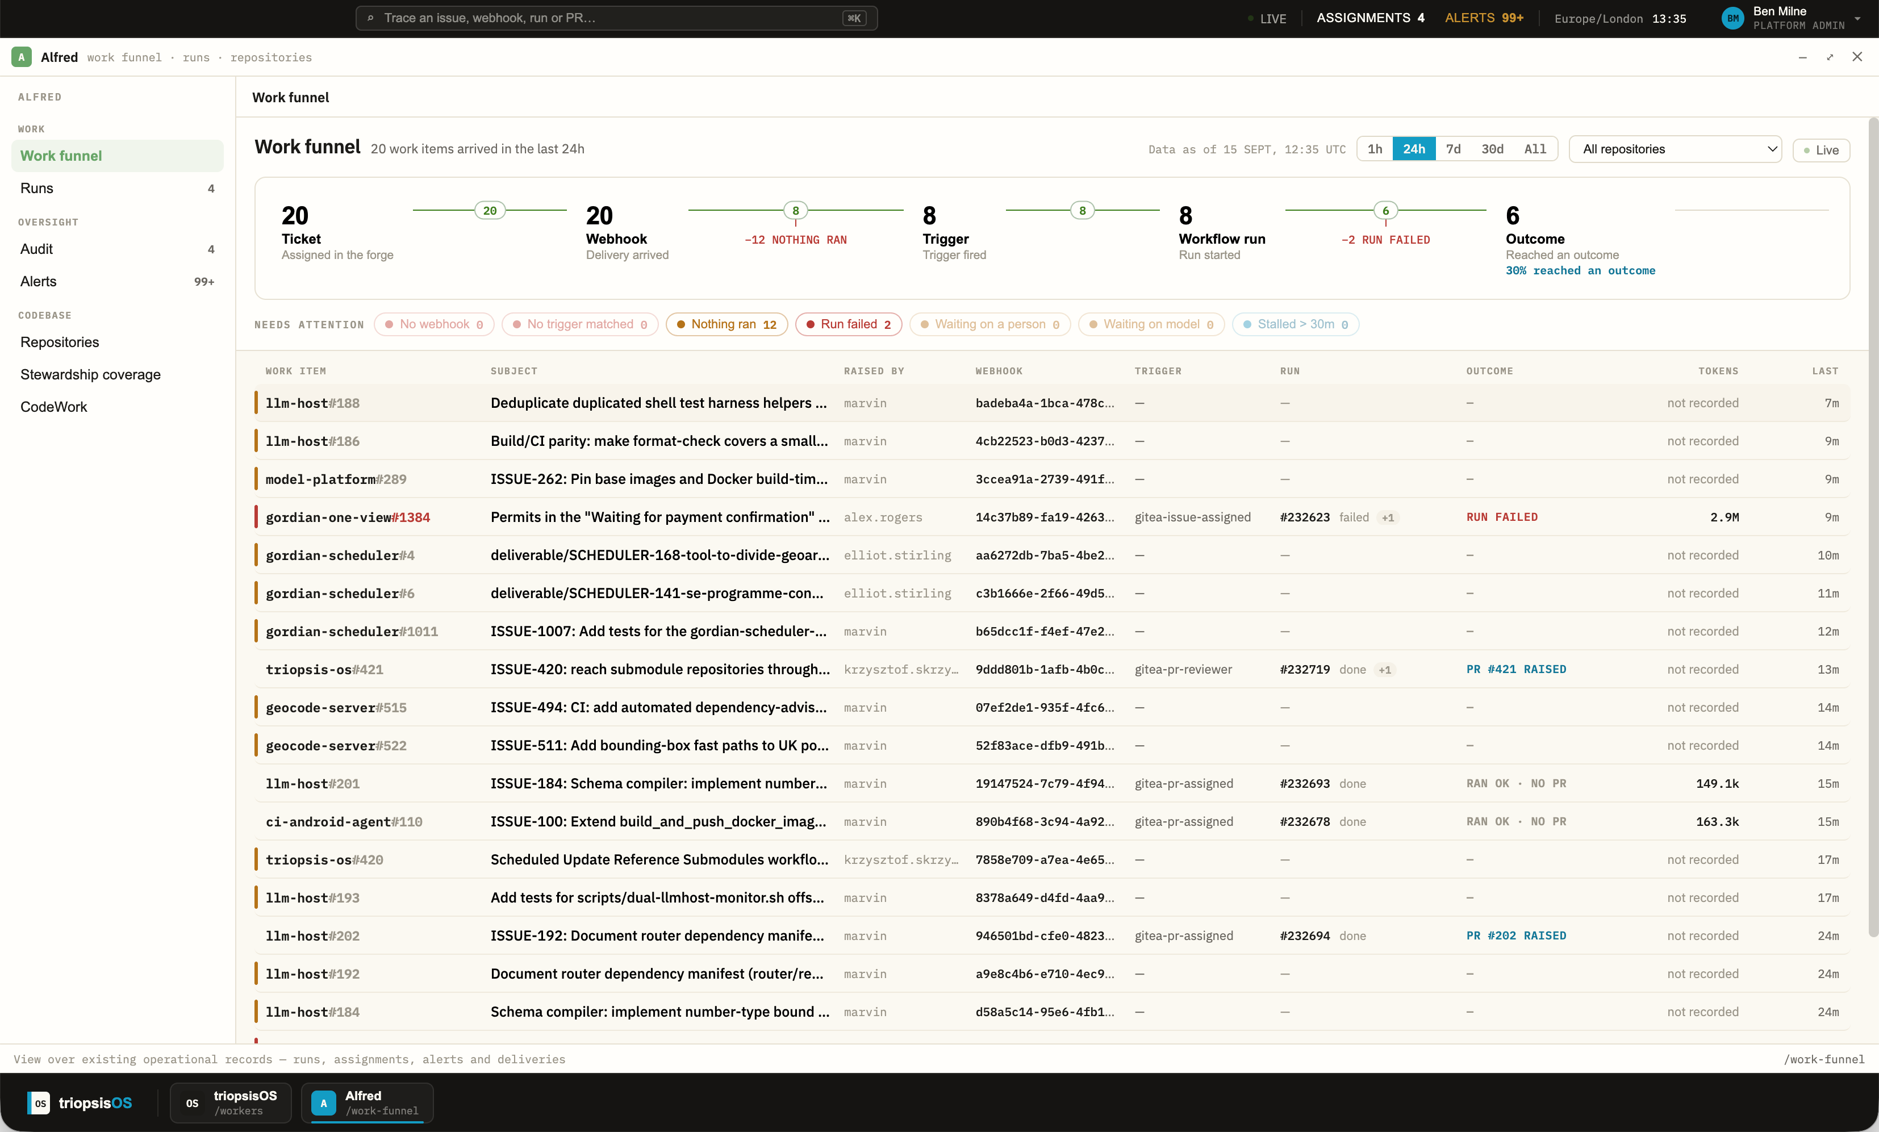Open ASSIGNMENTS 4 in top bar
This screenshot has height=1132, width=1879.
point(1371,18)
